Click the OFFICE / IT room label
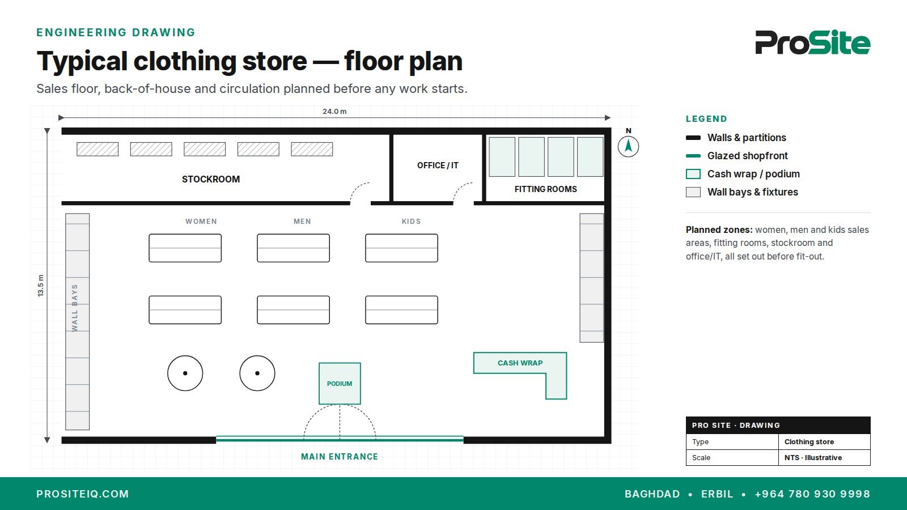The height and width of the screenshot is (510, 907). click(x=438, y=165)
